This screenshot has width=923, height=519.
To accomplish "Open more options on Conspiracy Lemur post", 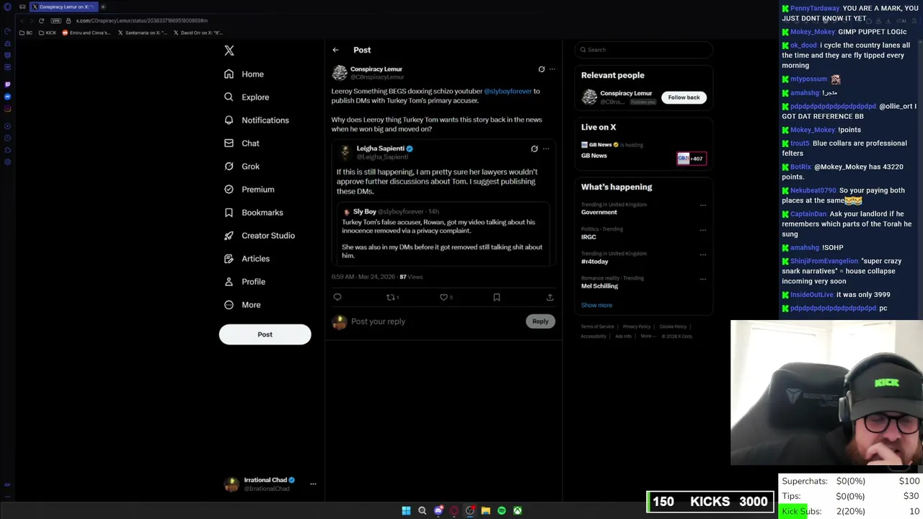I will [552, 69].
